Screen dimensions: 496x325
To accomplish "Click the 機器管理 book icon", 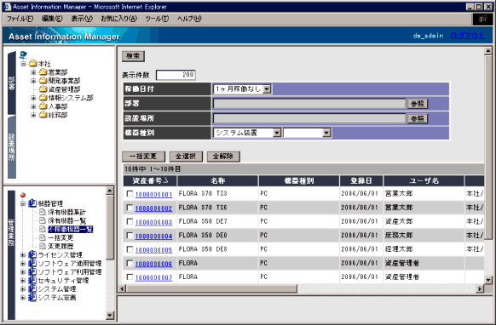I will 32,203.
